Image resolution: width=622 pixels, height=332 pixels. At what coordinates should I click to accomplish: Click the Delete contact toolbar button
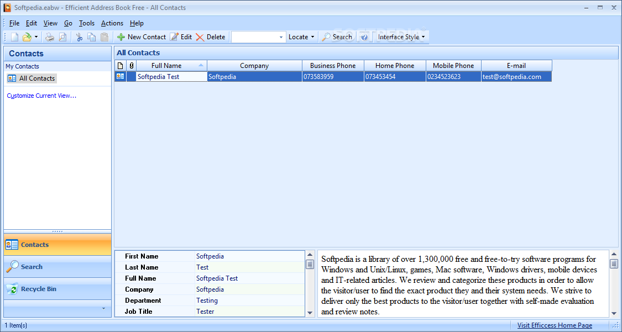click(x=211, y=37)
